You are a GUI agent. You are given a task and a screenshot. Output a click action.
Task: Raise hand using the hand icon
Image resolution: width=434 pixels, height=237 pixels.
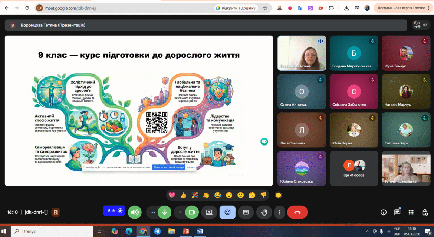pos(264,212)
